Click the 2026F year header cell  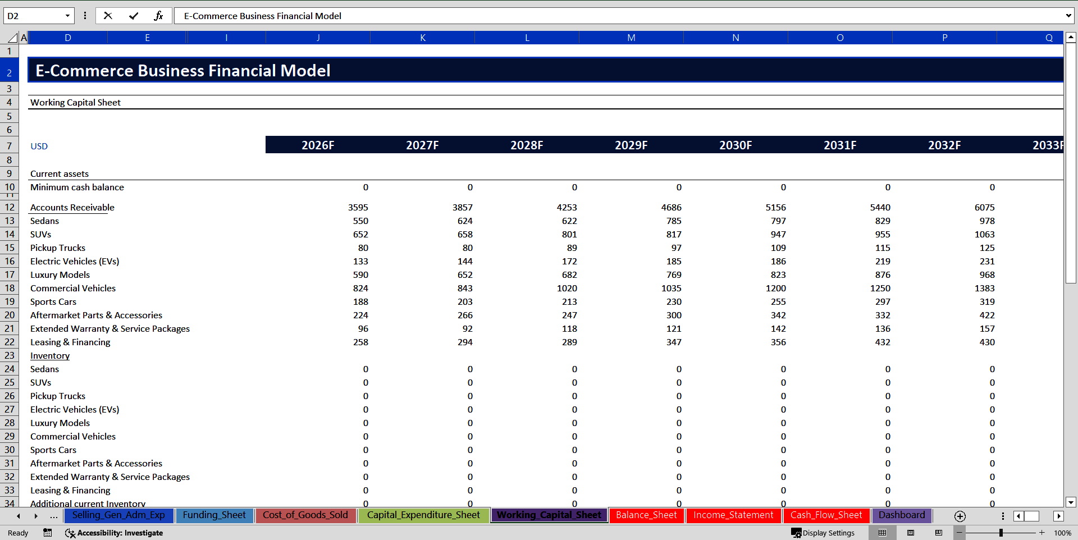318,145
